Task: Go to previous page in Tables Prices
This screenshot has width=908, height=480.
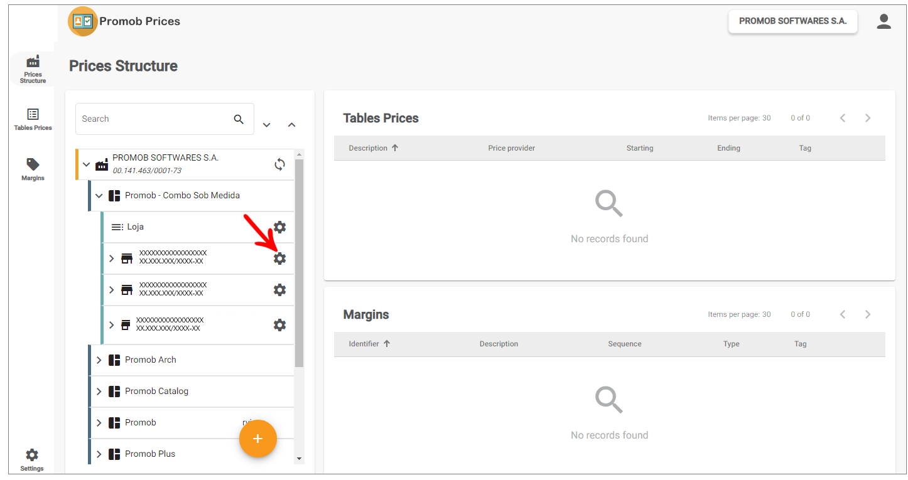Action: coord(843,118)
